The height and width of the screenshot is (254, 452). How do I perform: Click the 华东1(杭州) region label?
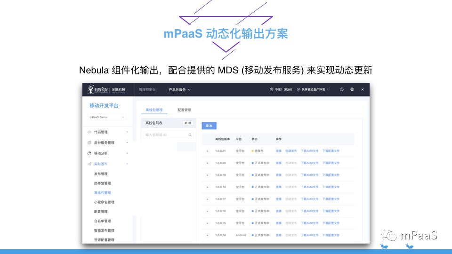point(283,89)
